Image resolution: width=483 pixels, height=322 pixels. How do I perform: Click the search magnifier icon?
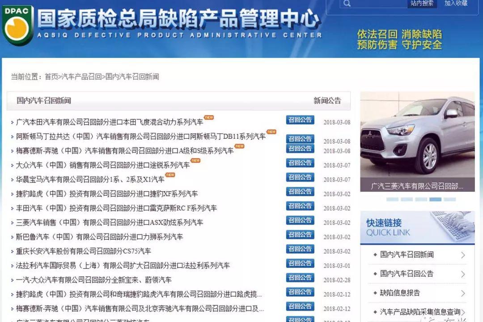tap(347, 4)
